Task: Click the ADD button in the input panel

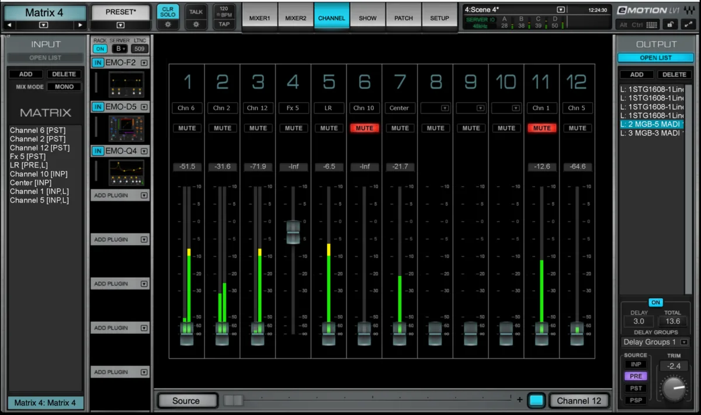Action: point(26,74)
